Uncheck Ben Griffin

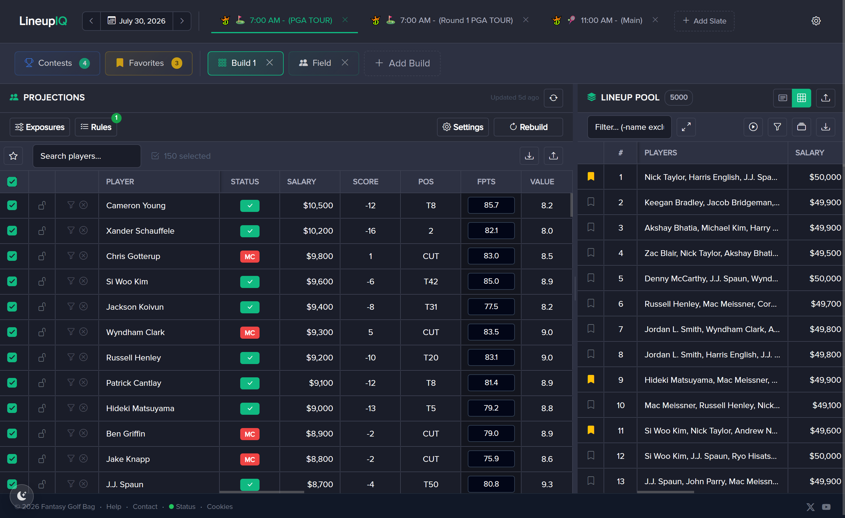(12, 433)
